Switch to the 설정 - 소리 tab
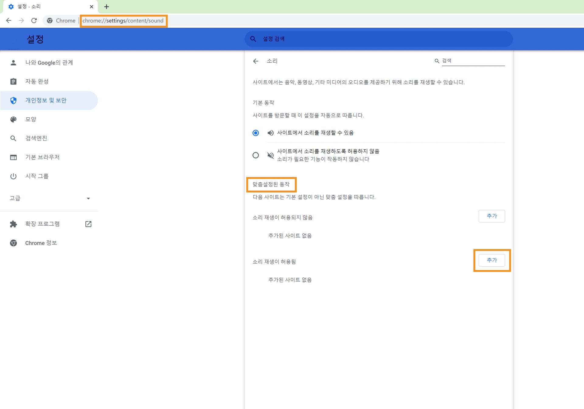The image size is (584, 409). (46, 6)
